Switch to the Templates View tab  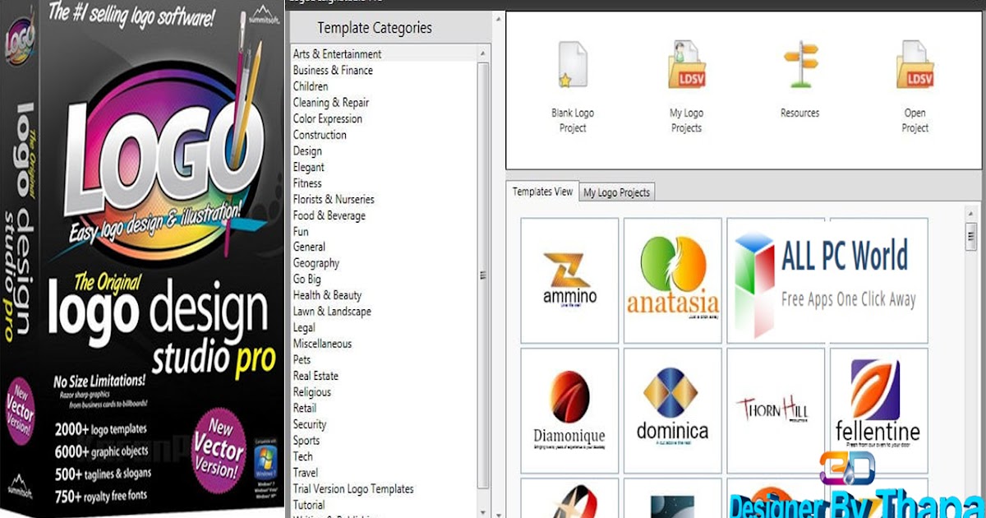click(x=542, y=192)
